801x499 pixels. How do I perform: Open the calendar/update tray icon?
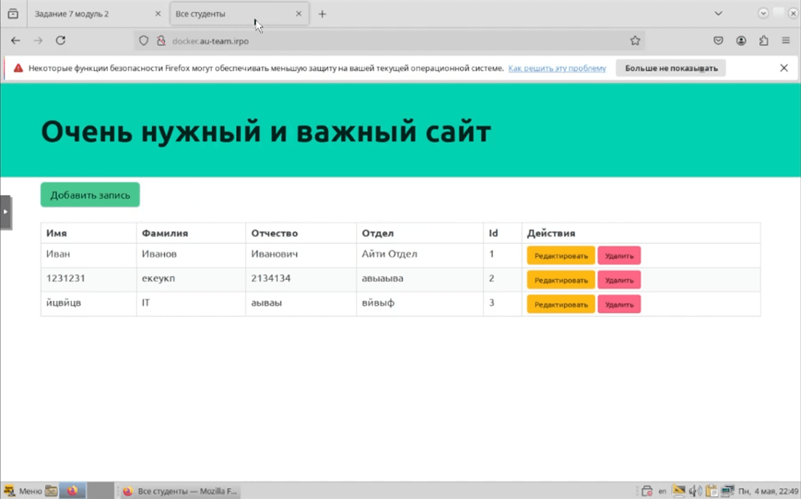(647, 491)
